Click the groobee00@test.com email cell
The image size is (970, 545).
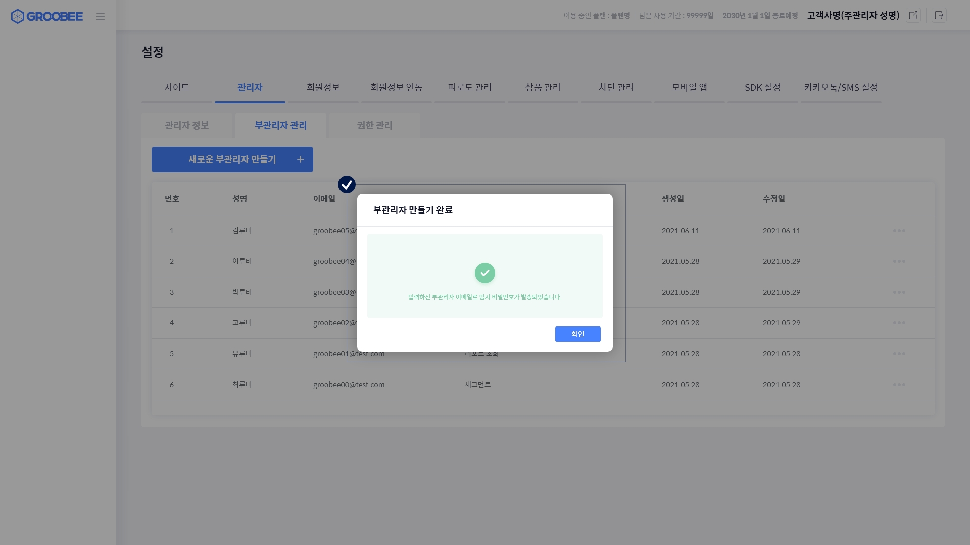pyautogui.click(x=349, y=385)
